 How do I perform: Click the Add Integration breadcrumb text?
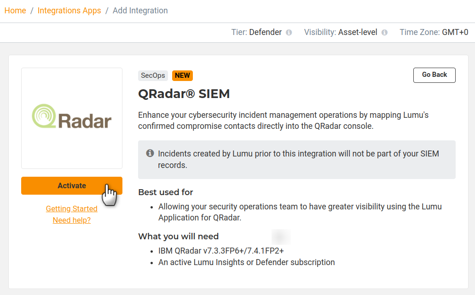pos(140,11)
